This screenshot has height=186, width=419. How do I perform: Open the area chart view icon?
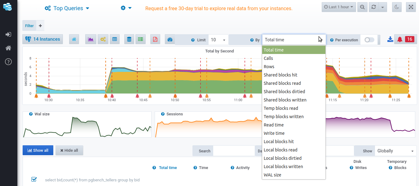point(90,39)
